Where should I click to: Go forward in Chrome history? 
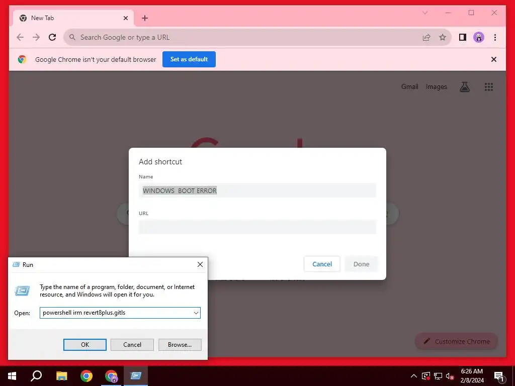36,37
